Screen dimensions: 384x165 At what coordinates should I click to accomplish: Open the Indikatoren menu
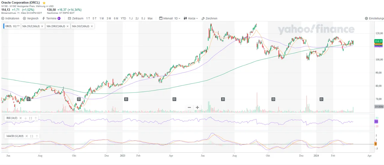click(10, 18)
